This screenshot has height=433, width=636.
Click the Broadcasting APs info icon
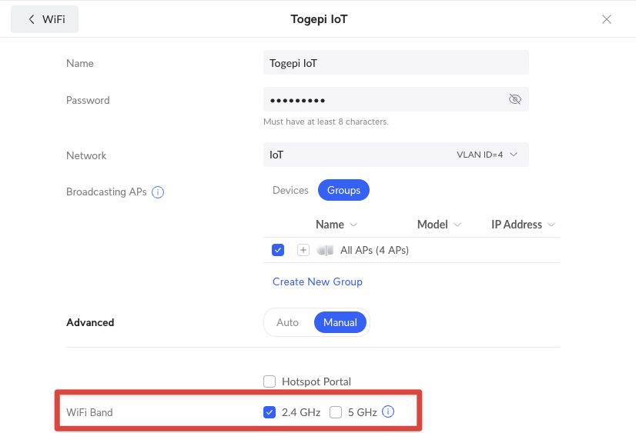click(158, 192)
